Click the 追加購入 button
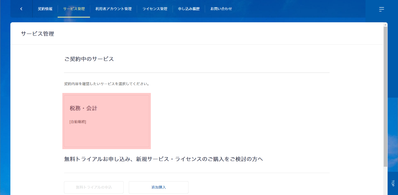Image resolution: width=398 pixels, height=195 pixels. coord(159,187)
